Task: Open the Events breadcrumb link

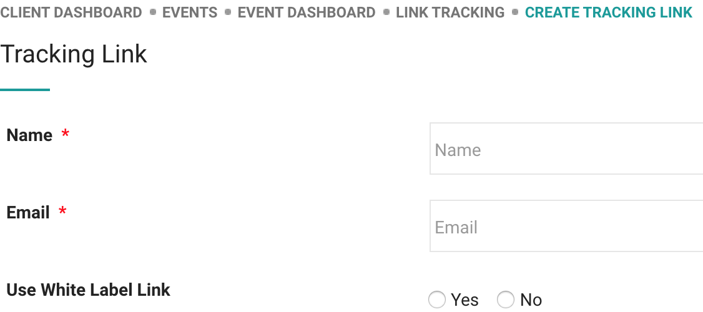Action: 190,12
